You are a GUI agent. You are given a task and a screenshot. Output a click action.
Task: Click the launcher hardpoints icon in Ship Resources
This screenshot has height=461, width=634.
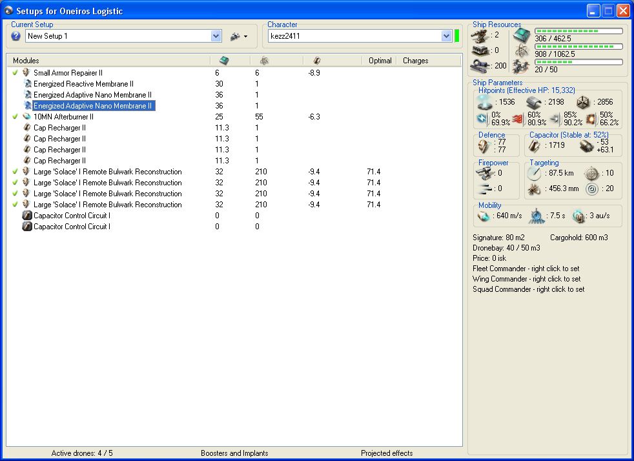pos(480,50)
